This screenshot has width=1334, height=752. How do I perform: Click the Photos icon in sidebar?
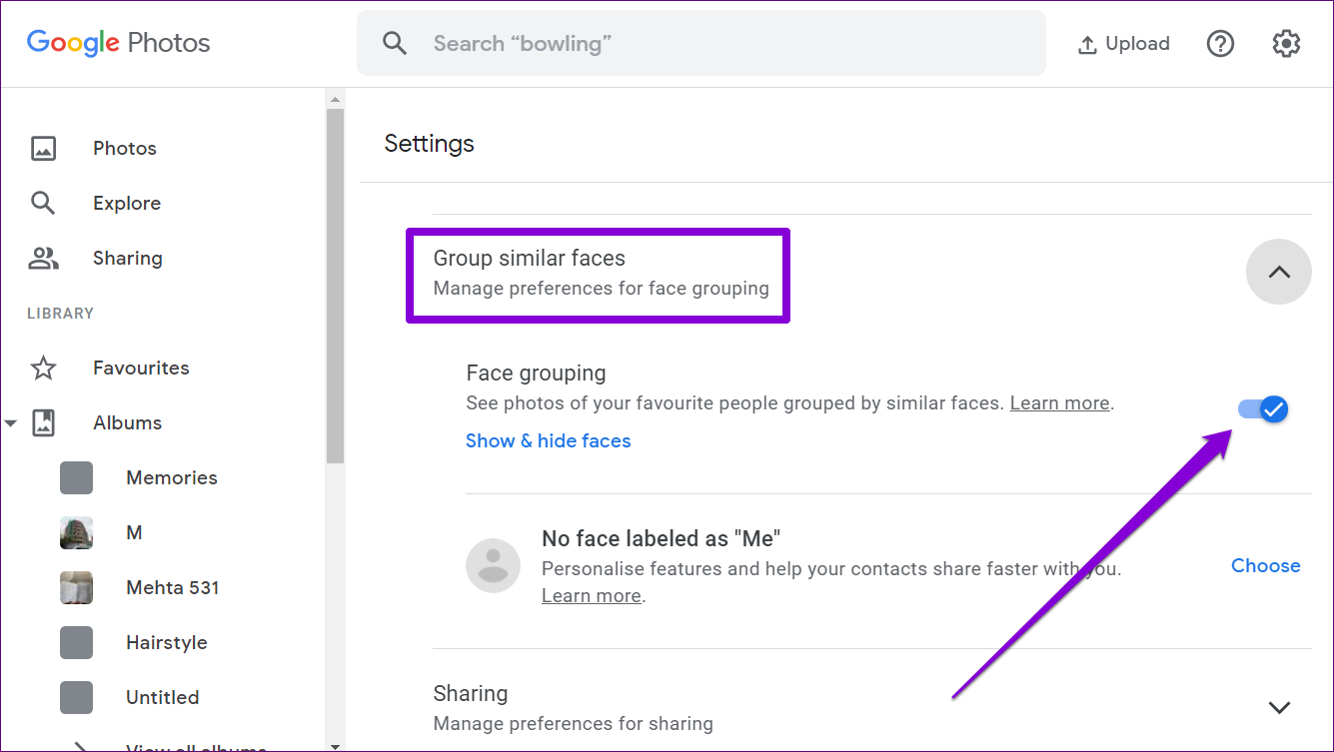43,148
